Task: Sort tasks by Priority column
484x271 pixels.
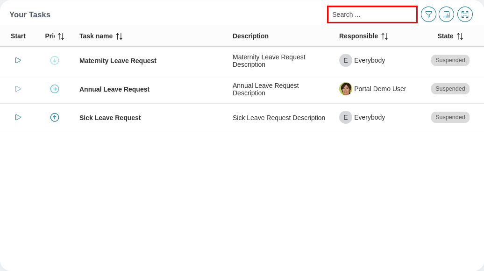Action: [61, 36]
